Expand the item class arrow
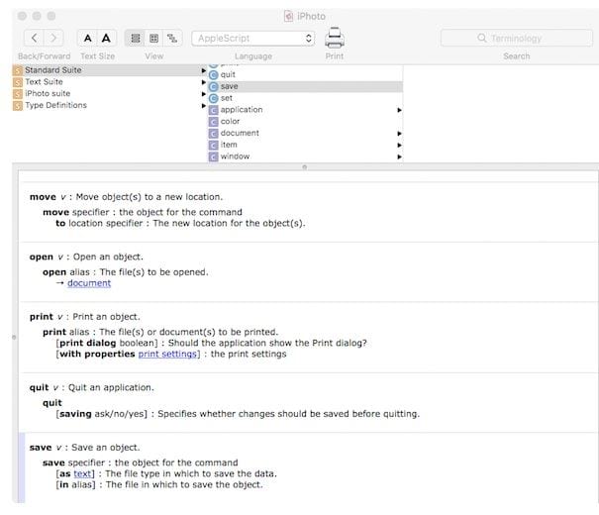599x515 pixels. (399, 146)
